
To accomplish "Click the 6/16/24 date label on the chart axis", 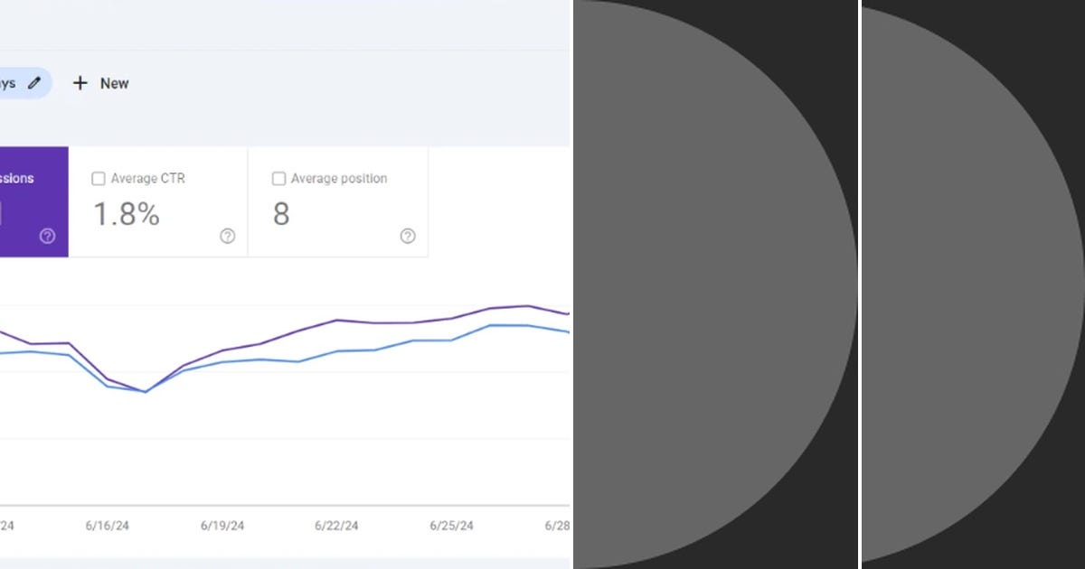I will click(107, 525).
